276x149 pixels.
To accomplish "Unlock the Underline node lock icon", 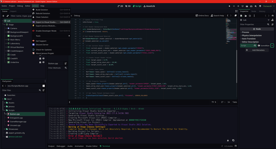I will point(40,62).
